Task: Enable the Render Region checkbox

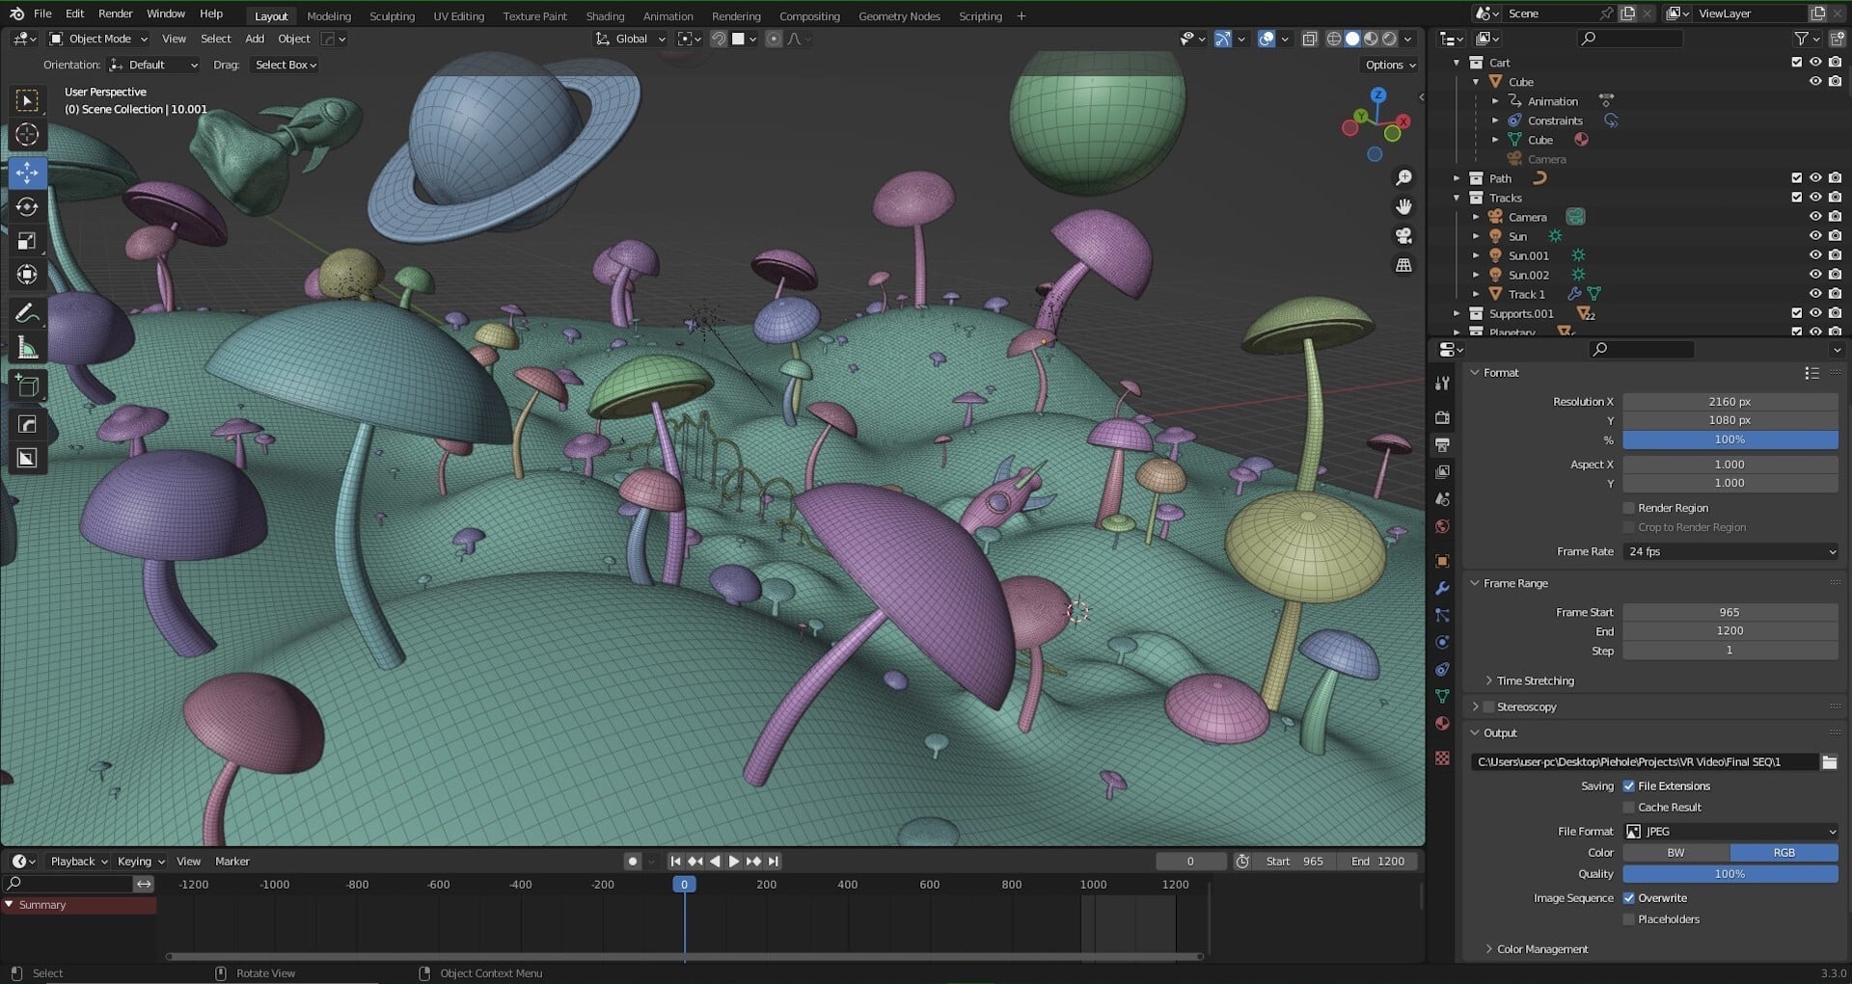Action: pyautogui.click(x=1629, y=508)
